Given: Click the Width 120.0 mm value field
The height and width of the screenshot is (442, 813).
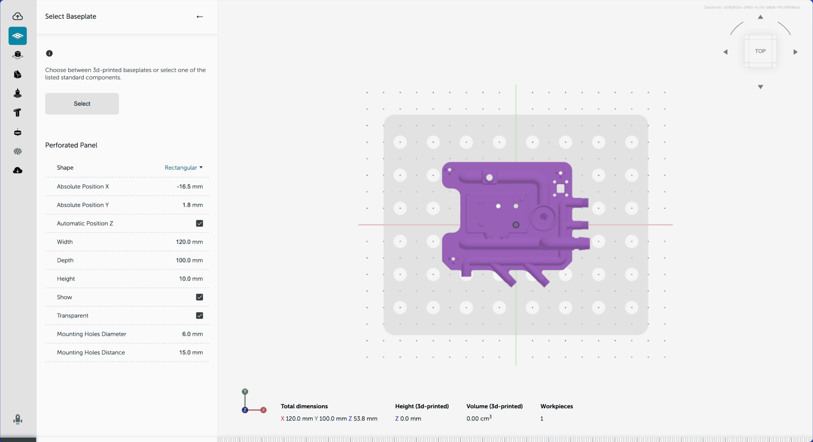Looking at the screenshot, I should [x=189, y=242].
